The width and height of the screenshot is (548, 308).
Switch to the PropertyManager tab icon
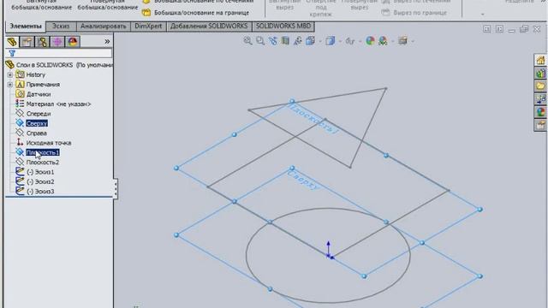(27, 42)
